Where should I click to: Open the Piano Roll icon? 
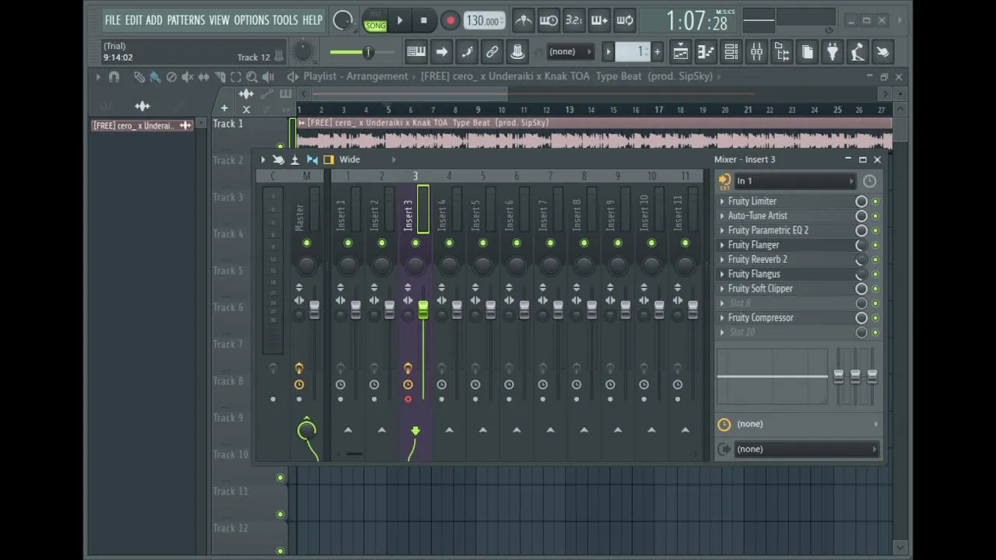(x=706, y=52)
